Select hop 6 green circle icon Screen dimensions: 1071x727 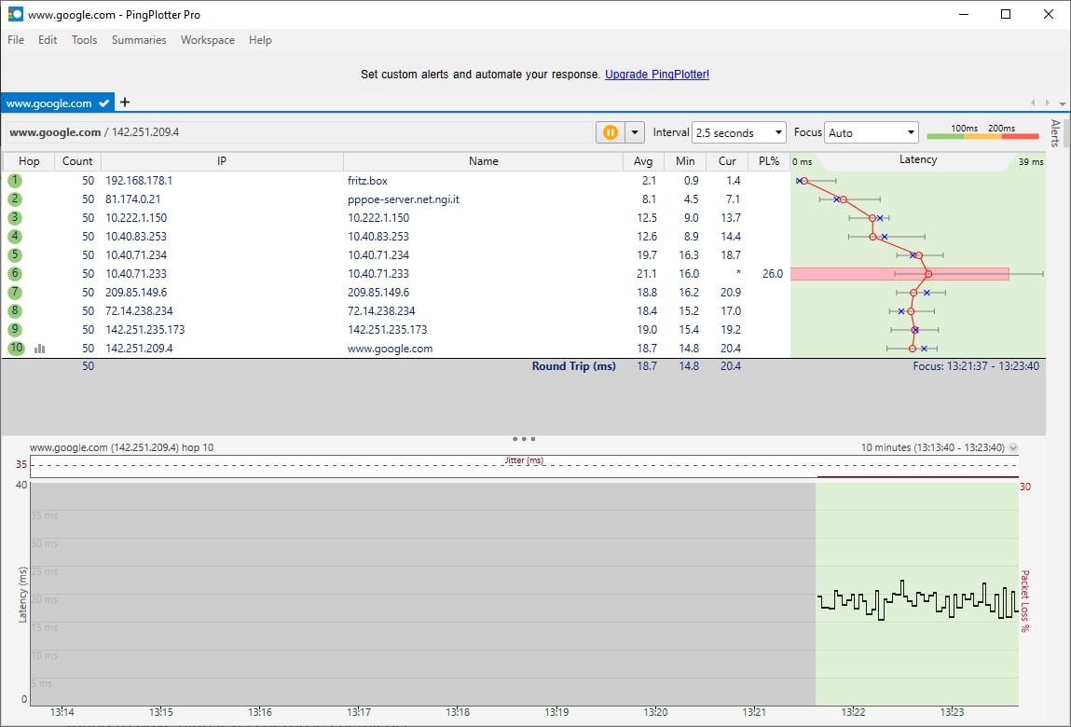pos(14,273)
